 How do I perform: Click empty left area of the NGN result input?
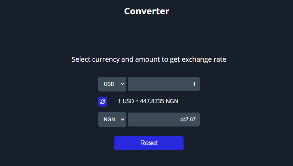coord(146,119)
